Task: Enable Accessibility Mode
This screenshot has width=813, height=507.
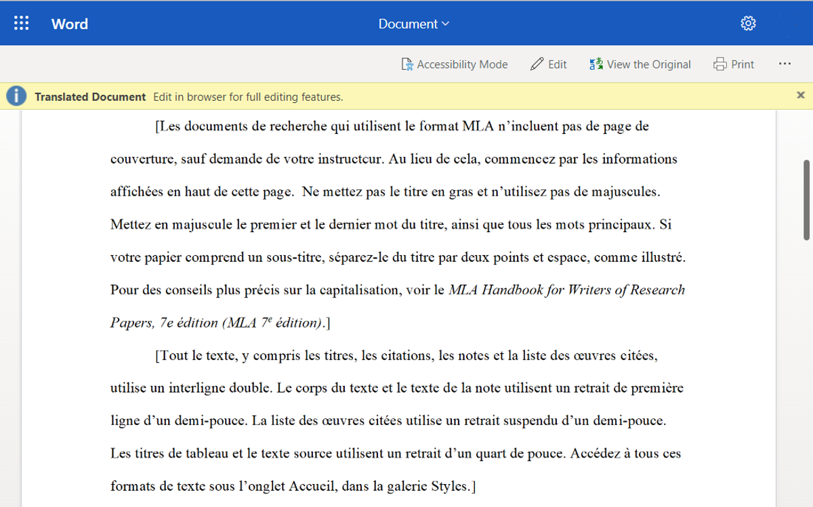Action: click(x=454, y=64)
